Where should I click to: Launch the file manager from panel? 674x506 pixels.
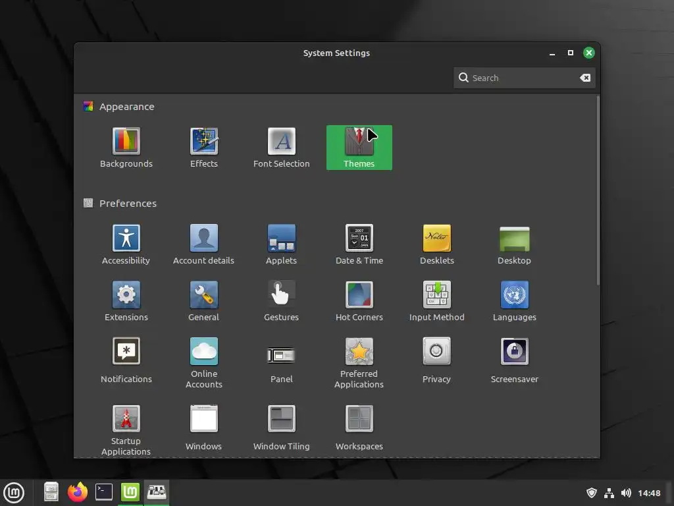(x=51, y=492)
